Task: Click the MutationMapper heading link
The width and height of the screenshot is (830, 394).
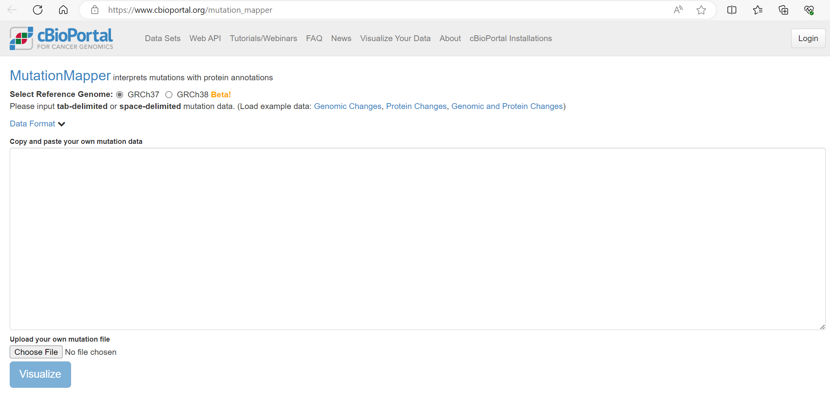Action: 60,76
